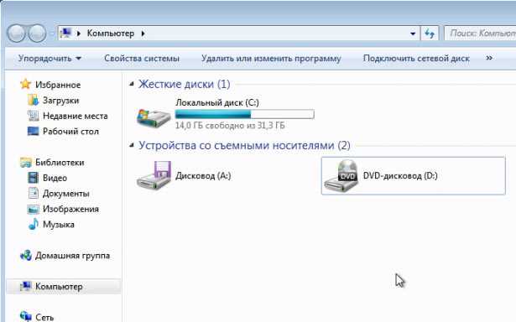
Task: Click the C: drive capacity bar
Action: [244, 114]
